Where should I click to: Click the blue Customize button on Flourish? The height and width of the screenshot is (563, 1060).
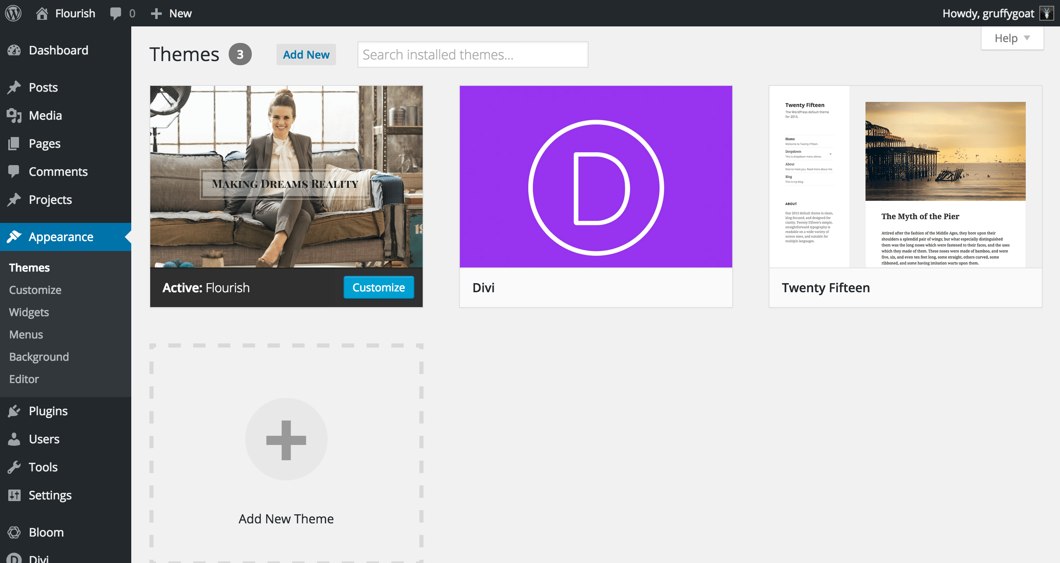click(x=379, y=287)
